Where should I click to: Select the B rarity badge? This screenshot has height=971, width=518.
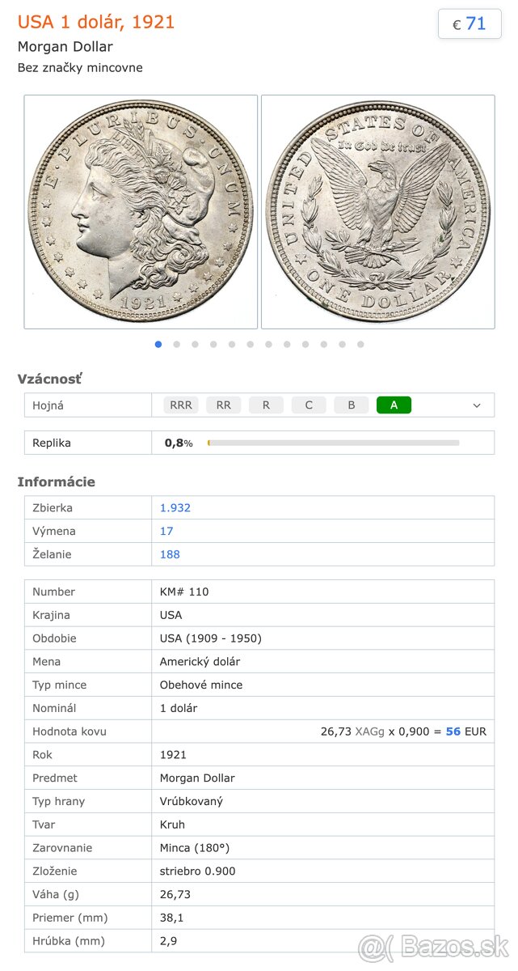click(352, 405)
